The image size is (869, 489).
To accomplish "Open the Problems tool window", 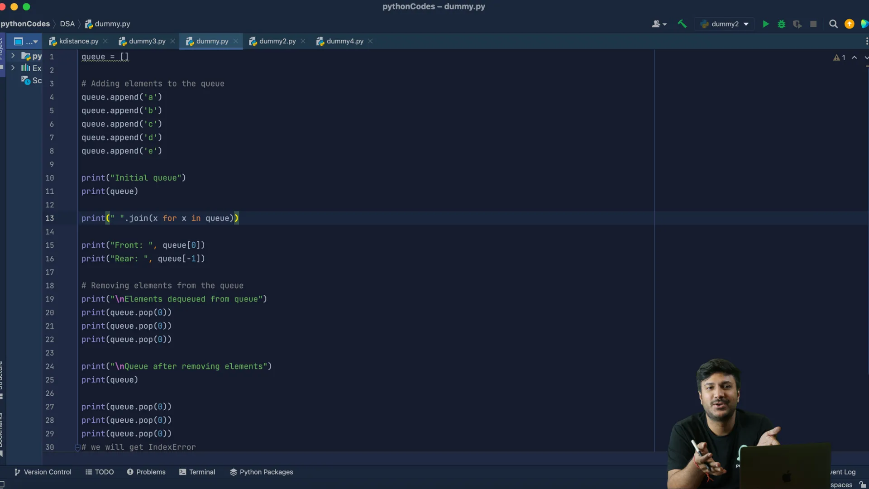I will (x=146, y=472).
